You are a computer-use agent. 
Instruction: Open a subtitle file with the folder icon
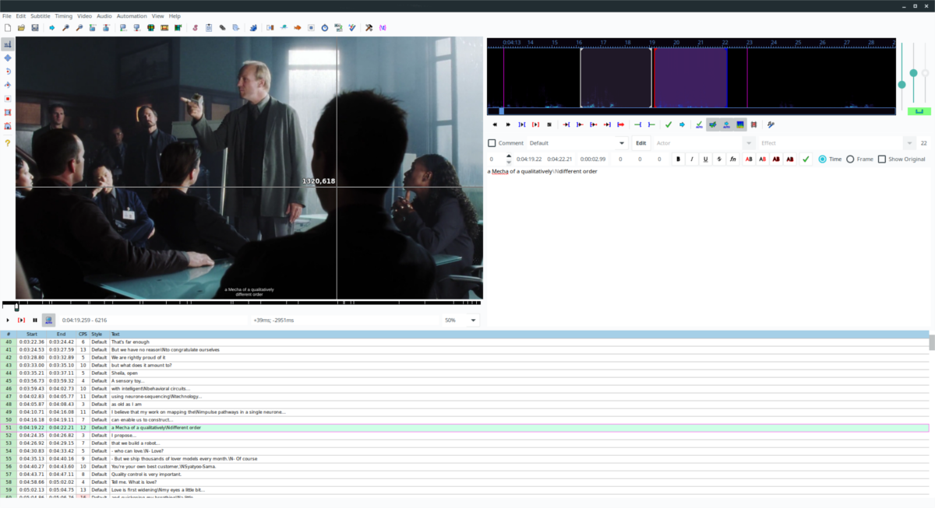coord(21,28)
